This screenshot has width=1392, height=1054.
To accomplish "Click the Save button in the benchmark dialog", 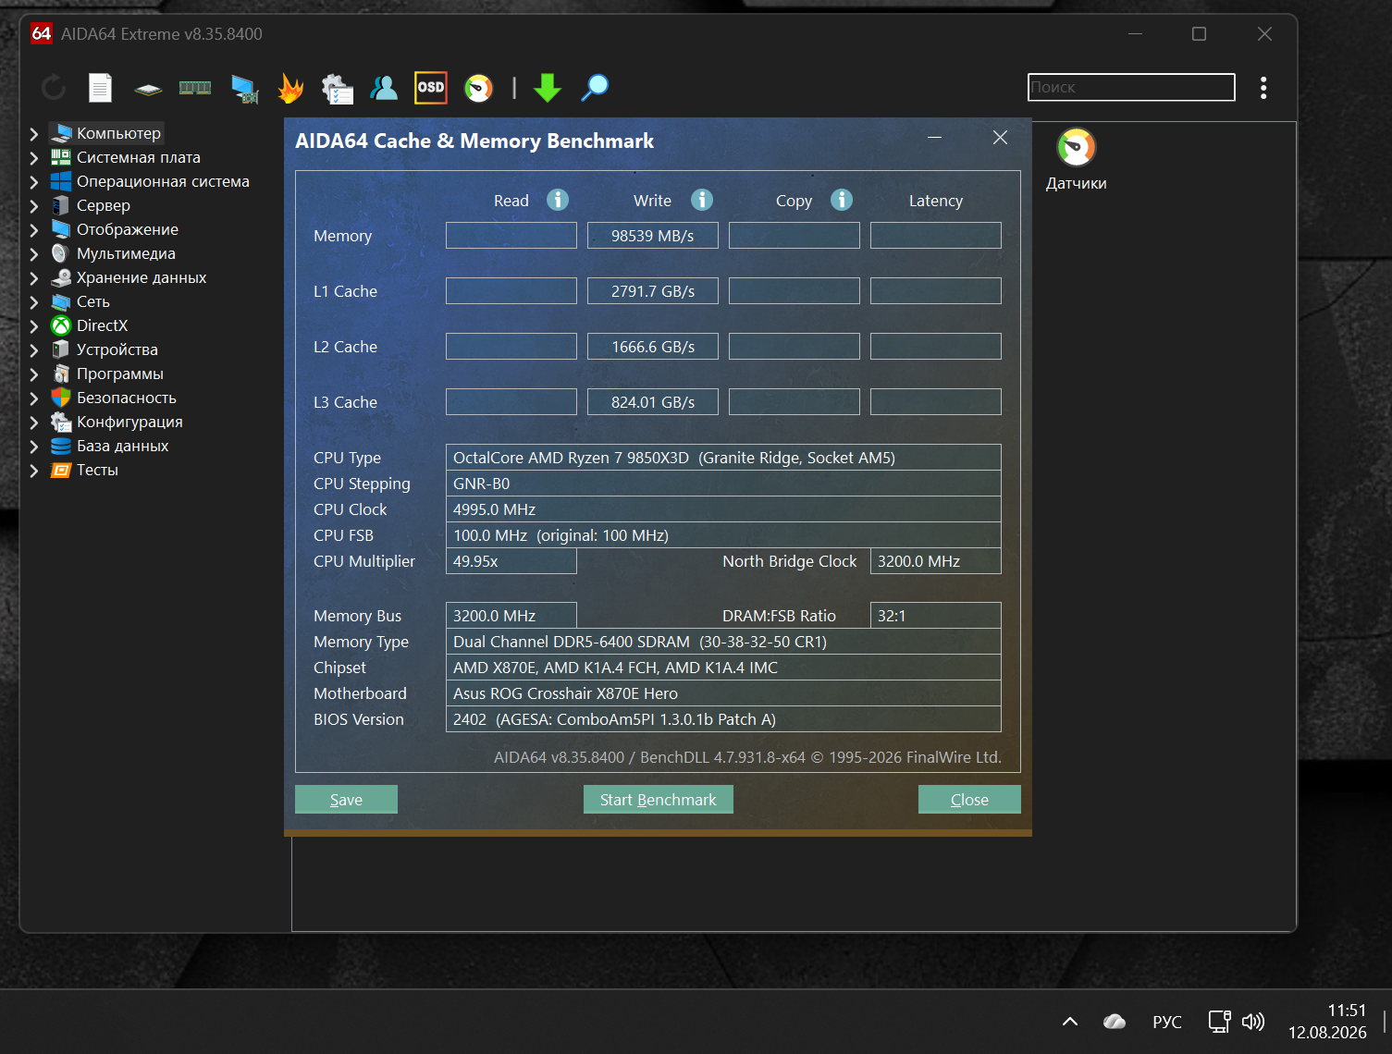I will (346, 800).
